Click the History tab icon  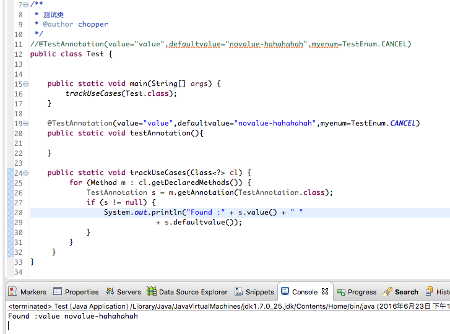tap(429, 291)
